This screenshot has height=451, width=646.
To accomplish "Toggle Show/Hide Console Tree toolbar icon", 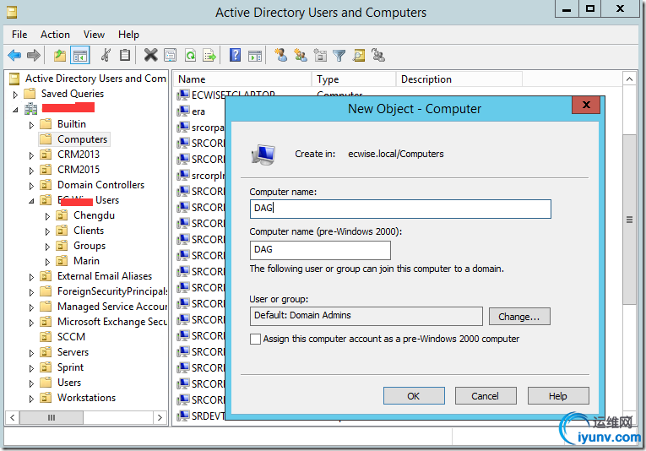I will pos(80,55).
